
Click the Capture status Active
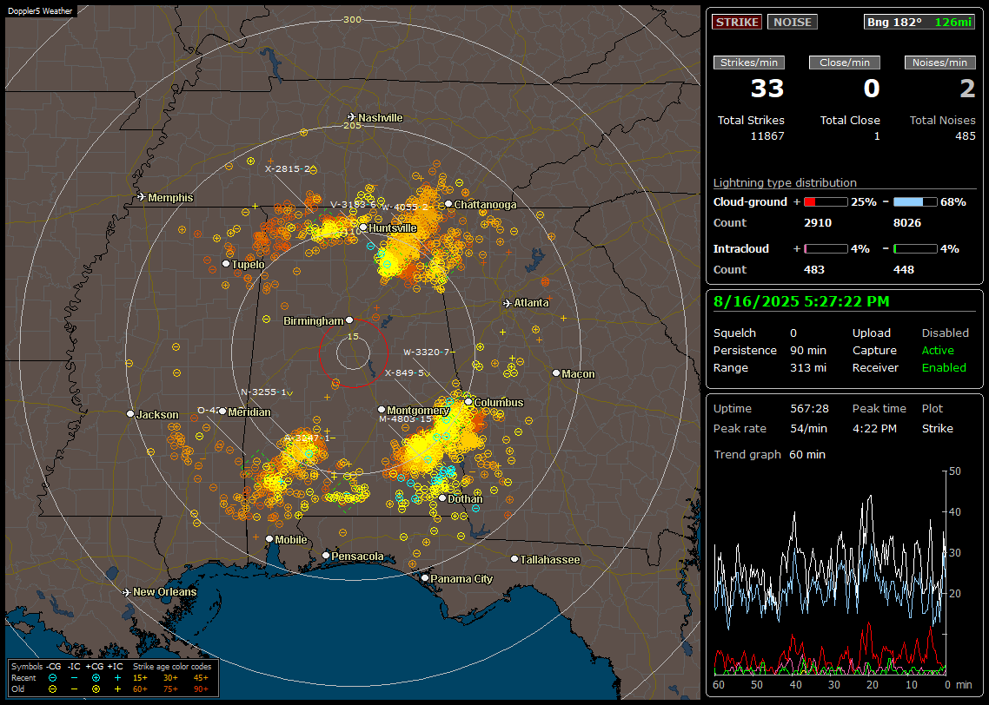point(938,350)
